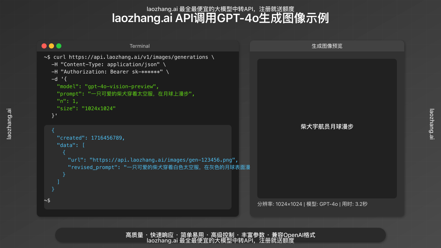Click the "model": "gpt-4o-vision-preview" line
Image resolution: width=441 pixels, height=248 pixels.
point(108,86)
